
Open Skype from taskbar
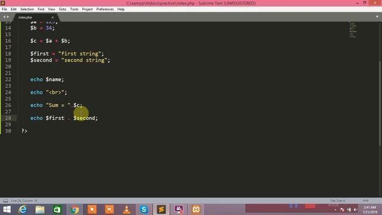click(x=144, y=210)
